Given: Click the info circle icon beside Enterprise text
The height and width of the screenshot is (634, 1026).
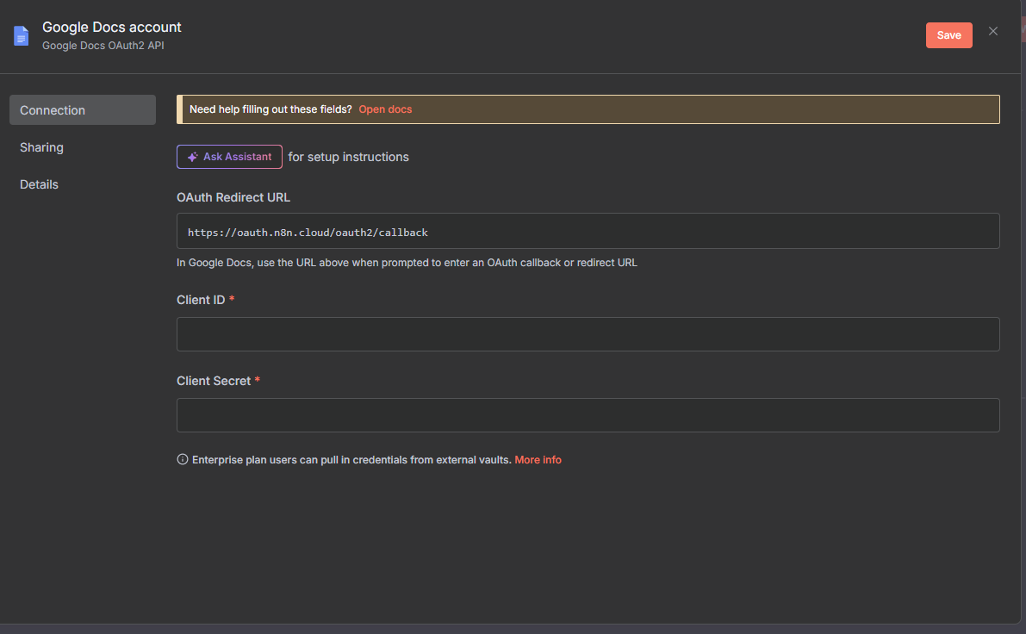Looking at the screenshot, I should pyautogui.click(x=183, y=459).
